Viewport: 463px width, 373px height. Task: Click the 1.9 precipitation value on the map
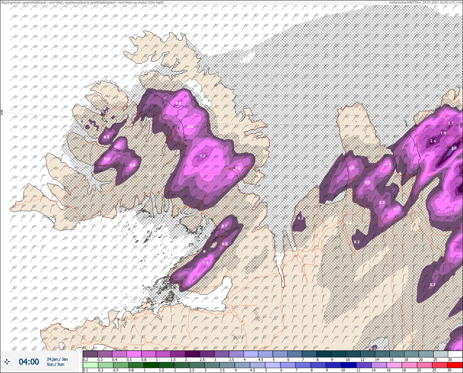(443, 133)
